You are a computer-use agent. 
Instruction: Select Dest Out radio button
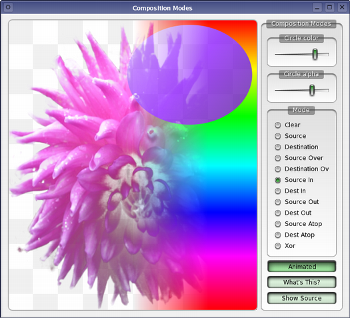[293, 213]
